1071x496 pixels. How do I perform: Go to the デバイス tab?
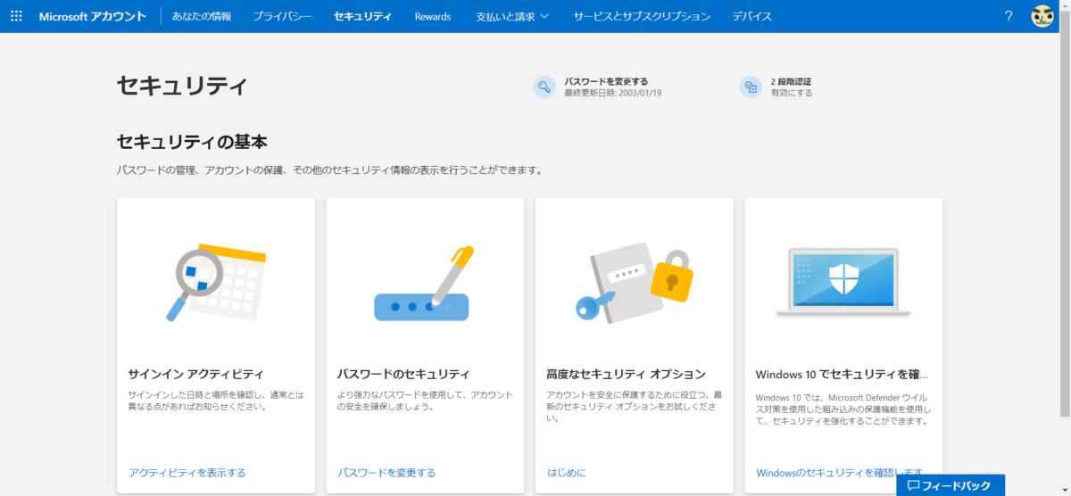[752, 16]
